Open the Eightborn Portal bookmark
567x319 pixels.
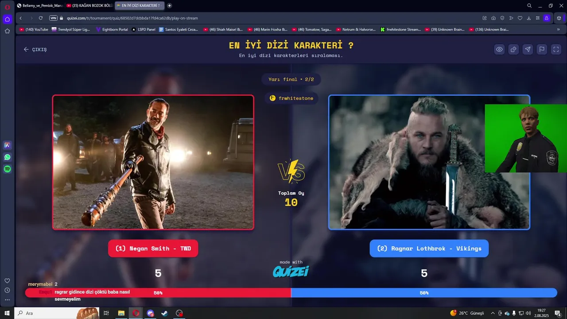point(112,30)
